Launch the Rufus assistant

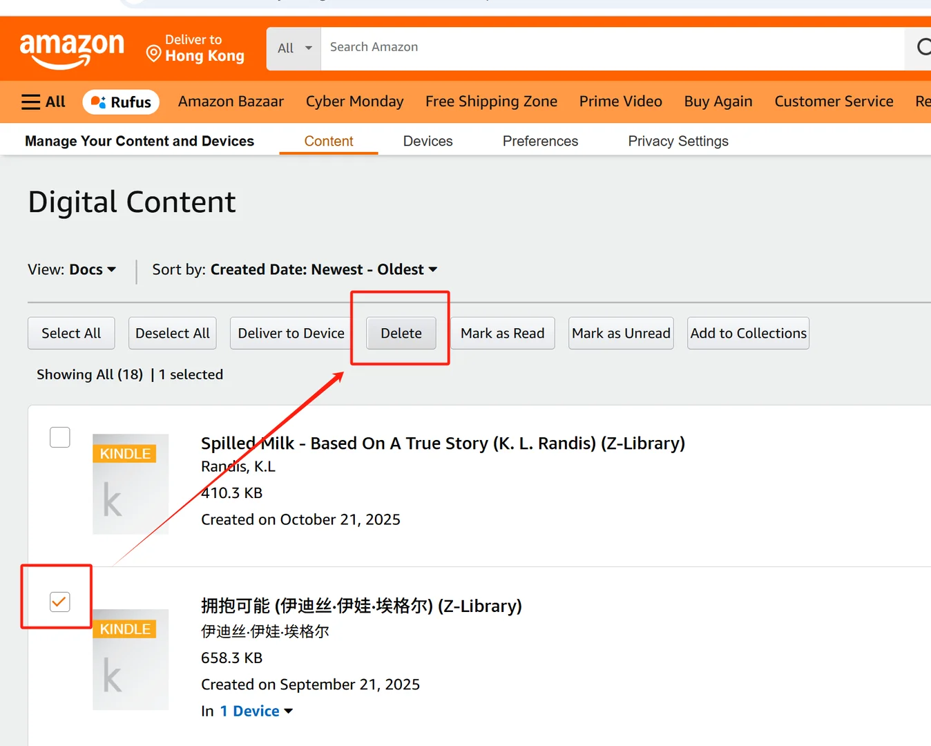[121, 102]
